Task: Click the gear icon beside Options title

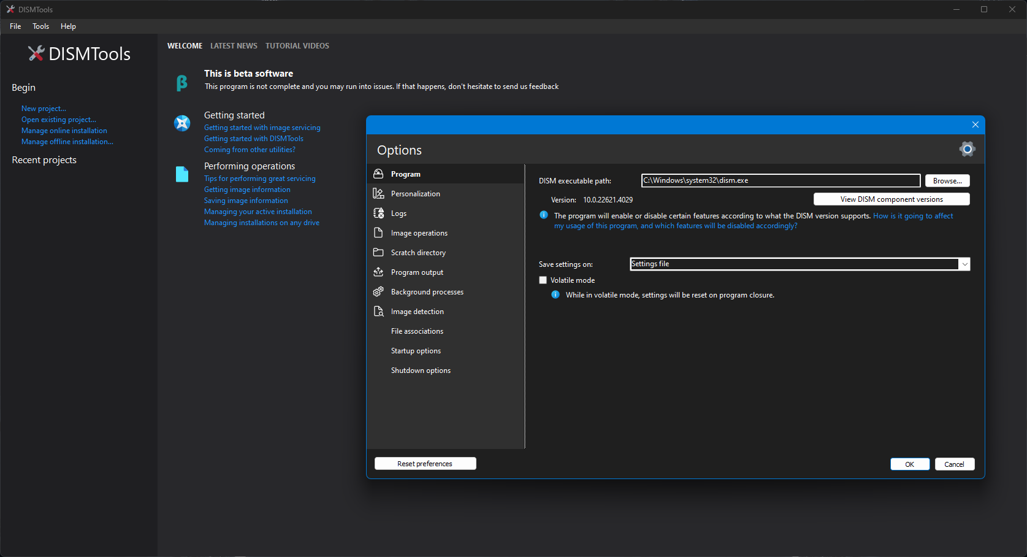Action: 967,149
